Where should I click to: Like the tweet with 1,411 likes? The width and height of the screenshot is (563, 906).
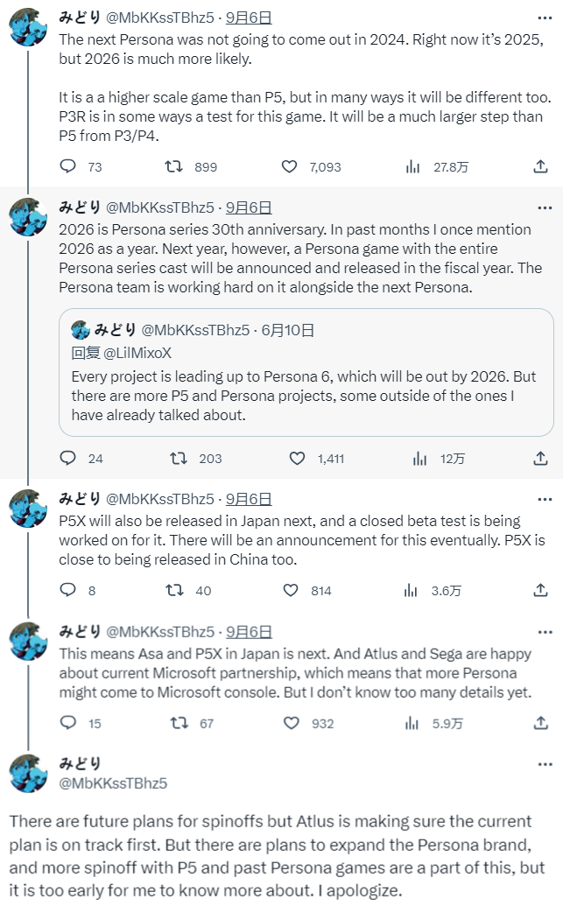pos(297,458)
